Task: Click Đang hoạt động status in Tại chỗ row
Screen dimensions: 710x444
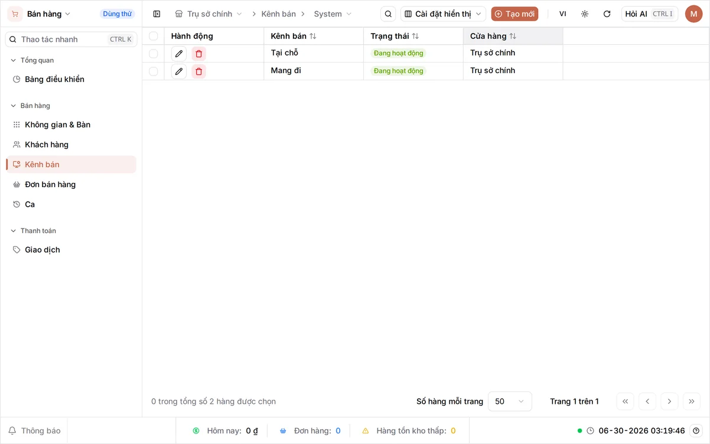Action: 399,53
